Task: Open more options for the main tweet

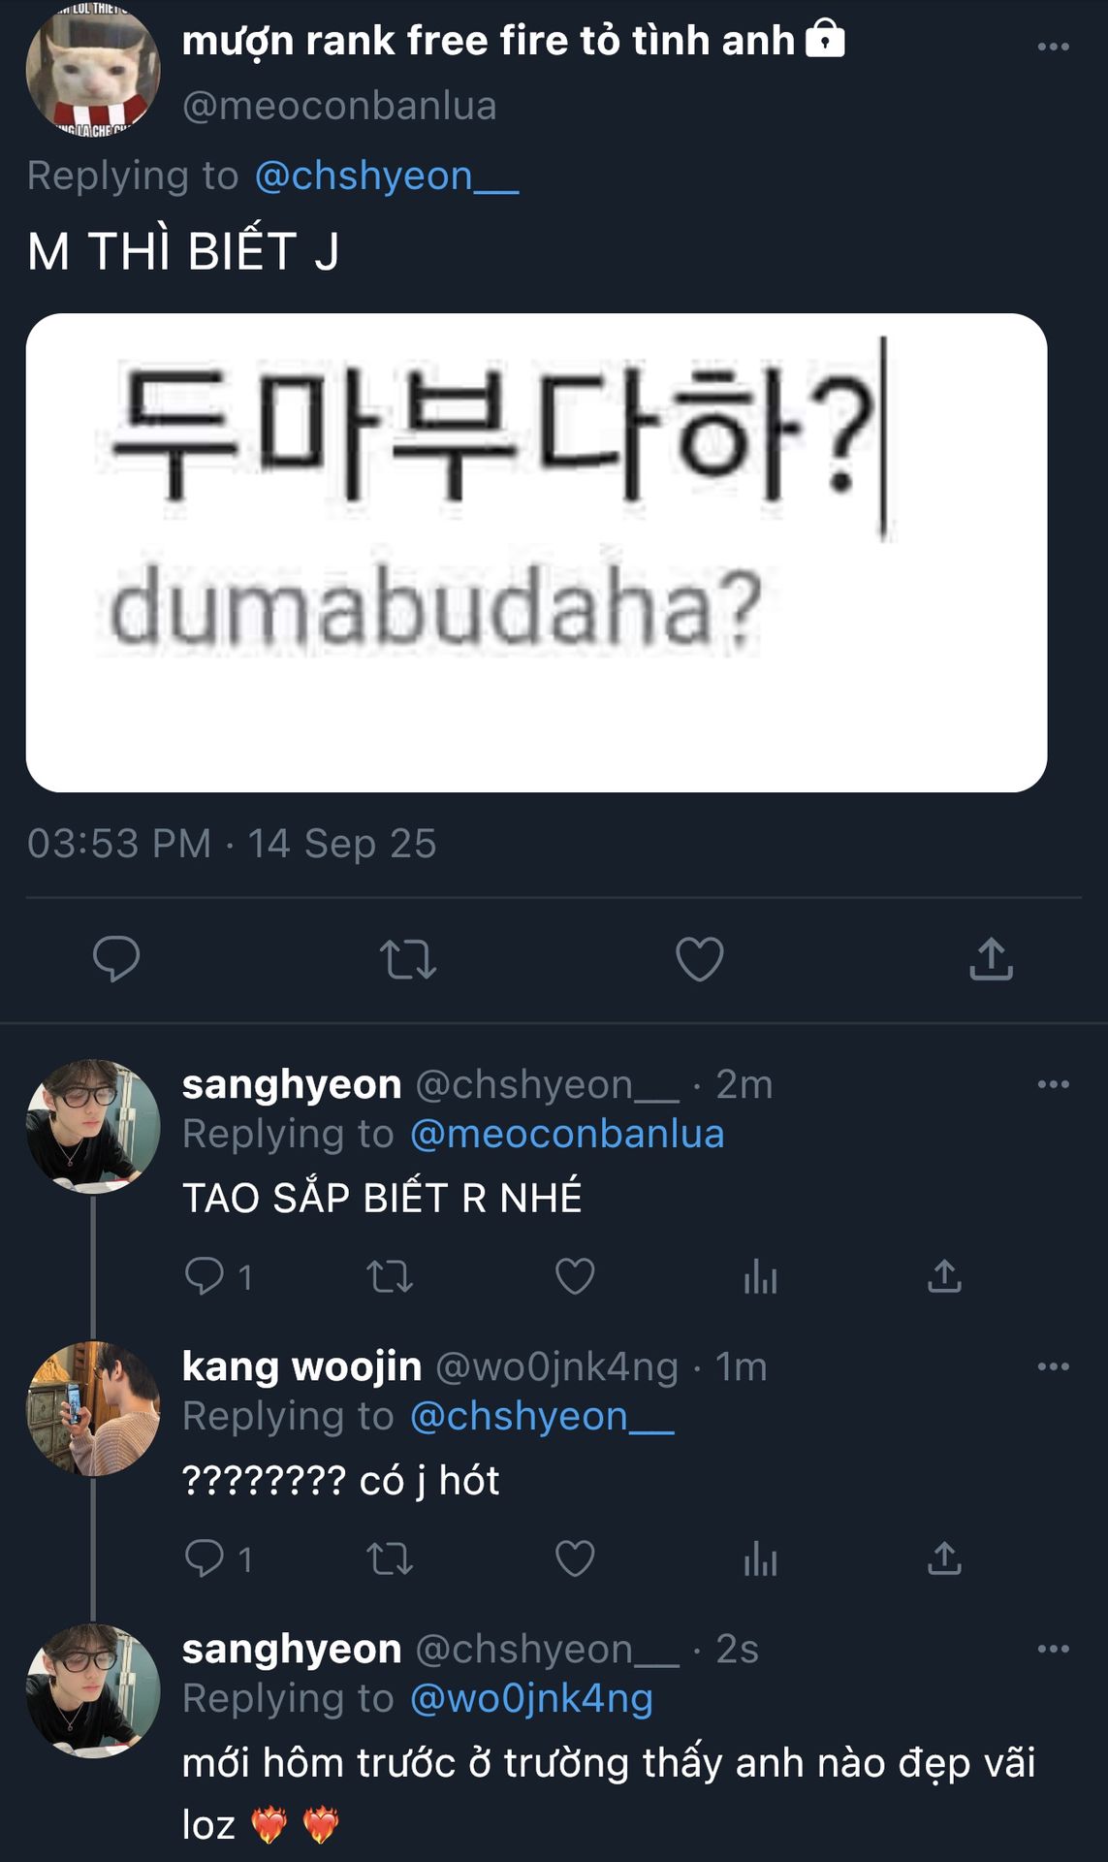Action: click(x=1053, y=47)
